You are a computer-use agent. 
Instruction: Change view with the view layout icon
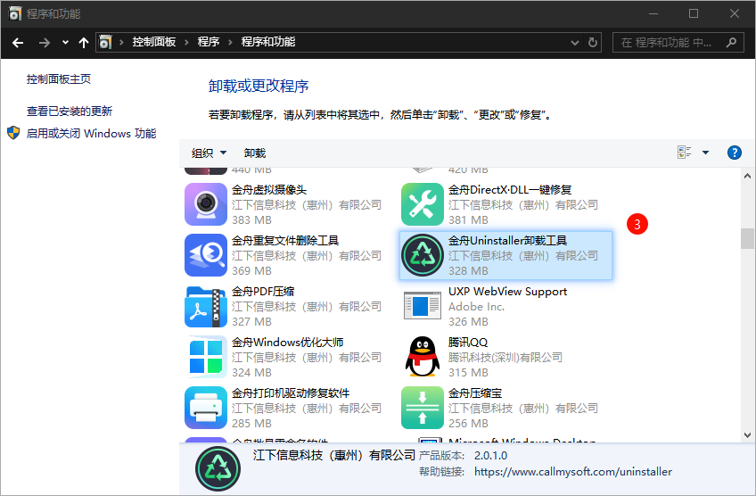coord(684,153)
